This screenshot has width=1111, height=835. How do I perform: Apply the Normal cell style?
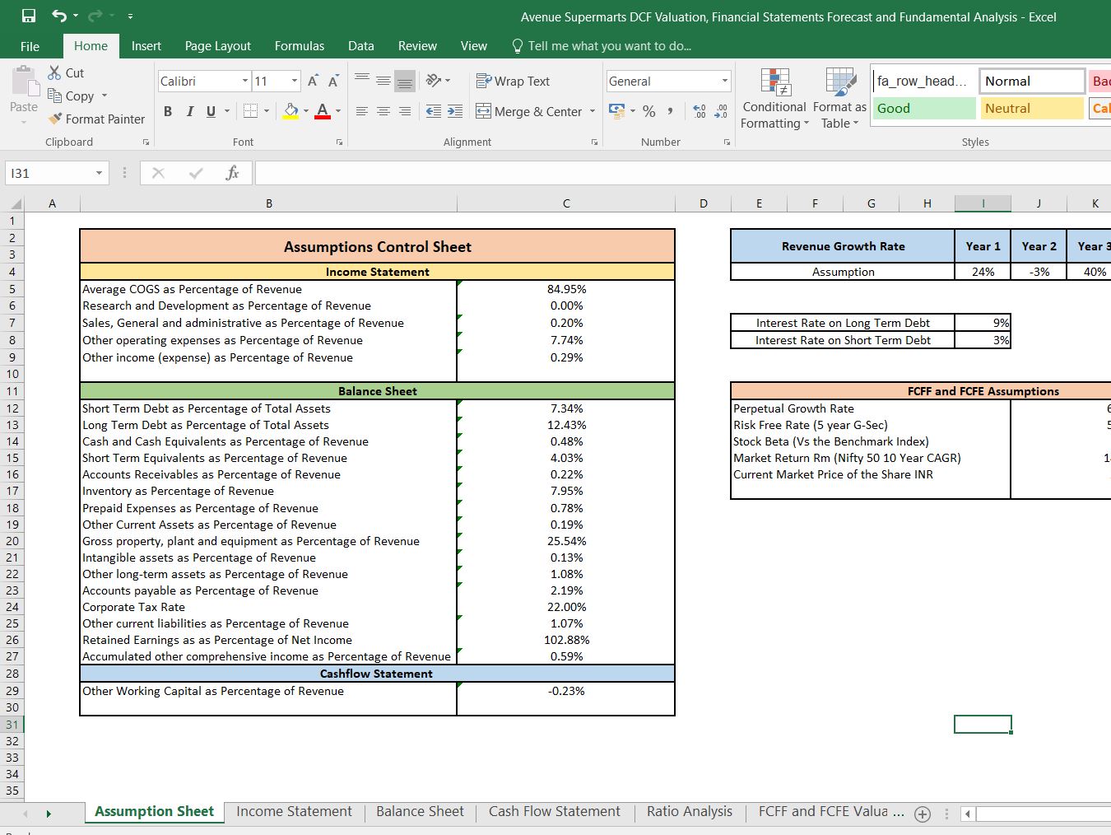click(x=1032, y=81)
